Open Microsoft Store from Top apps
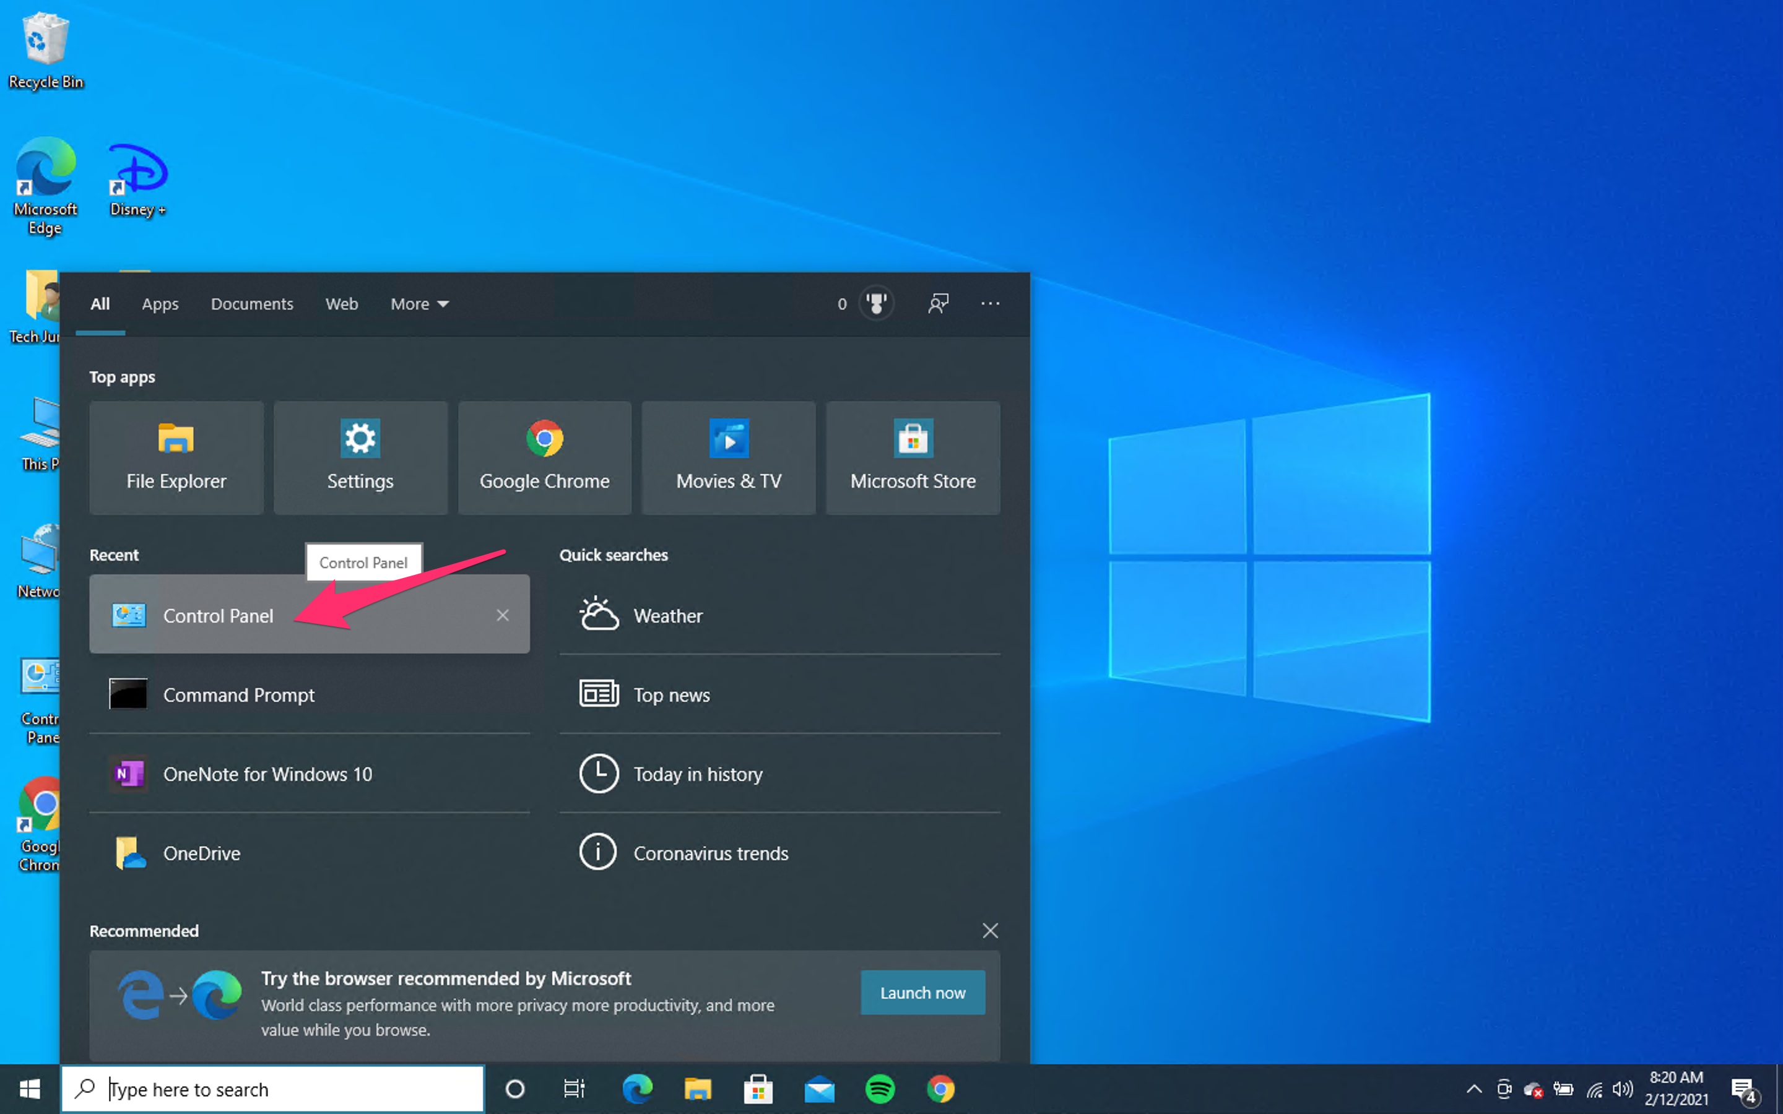Image resolution: width=1783 pixels, height=1114 pixels. (912, 457)
